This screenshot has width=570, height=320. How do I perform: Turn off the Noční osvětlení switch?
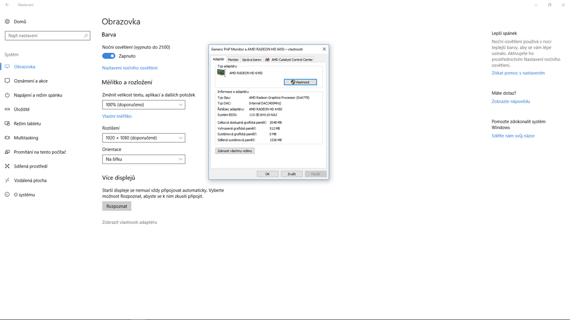coord(109,56)
